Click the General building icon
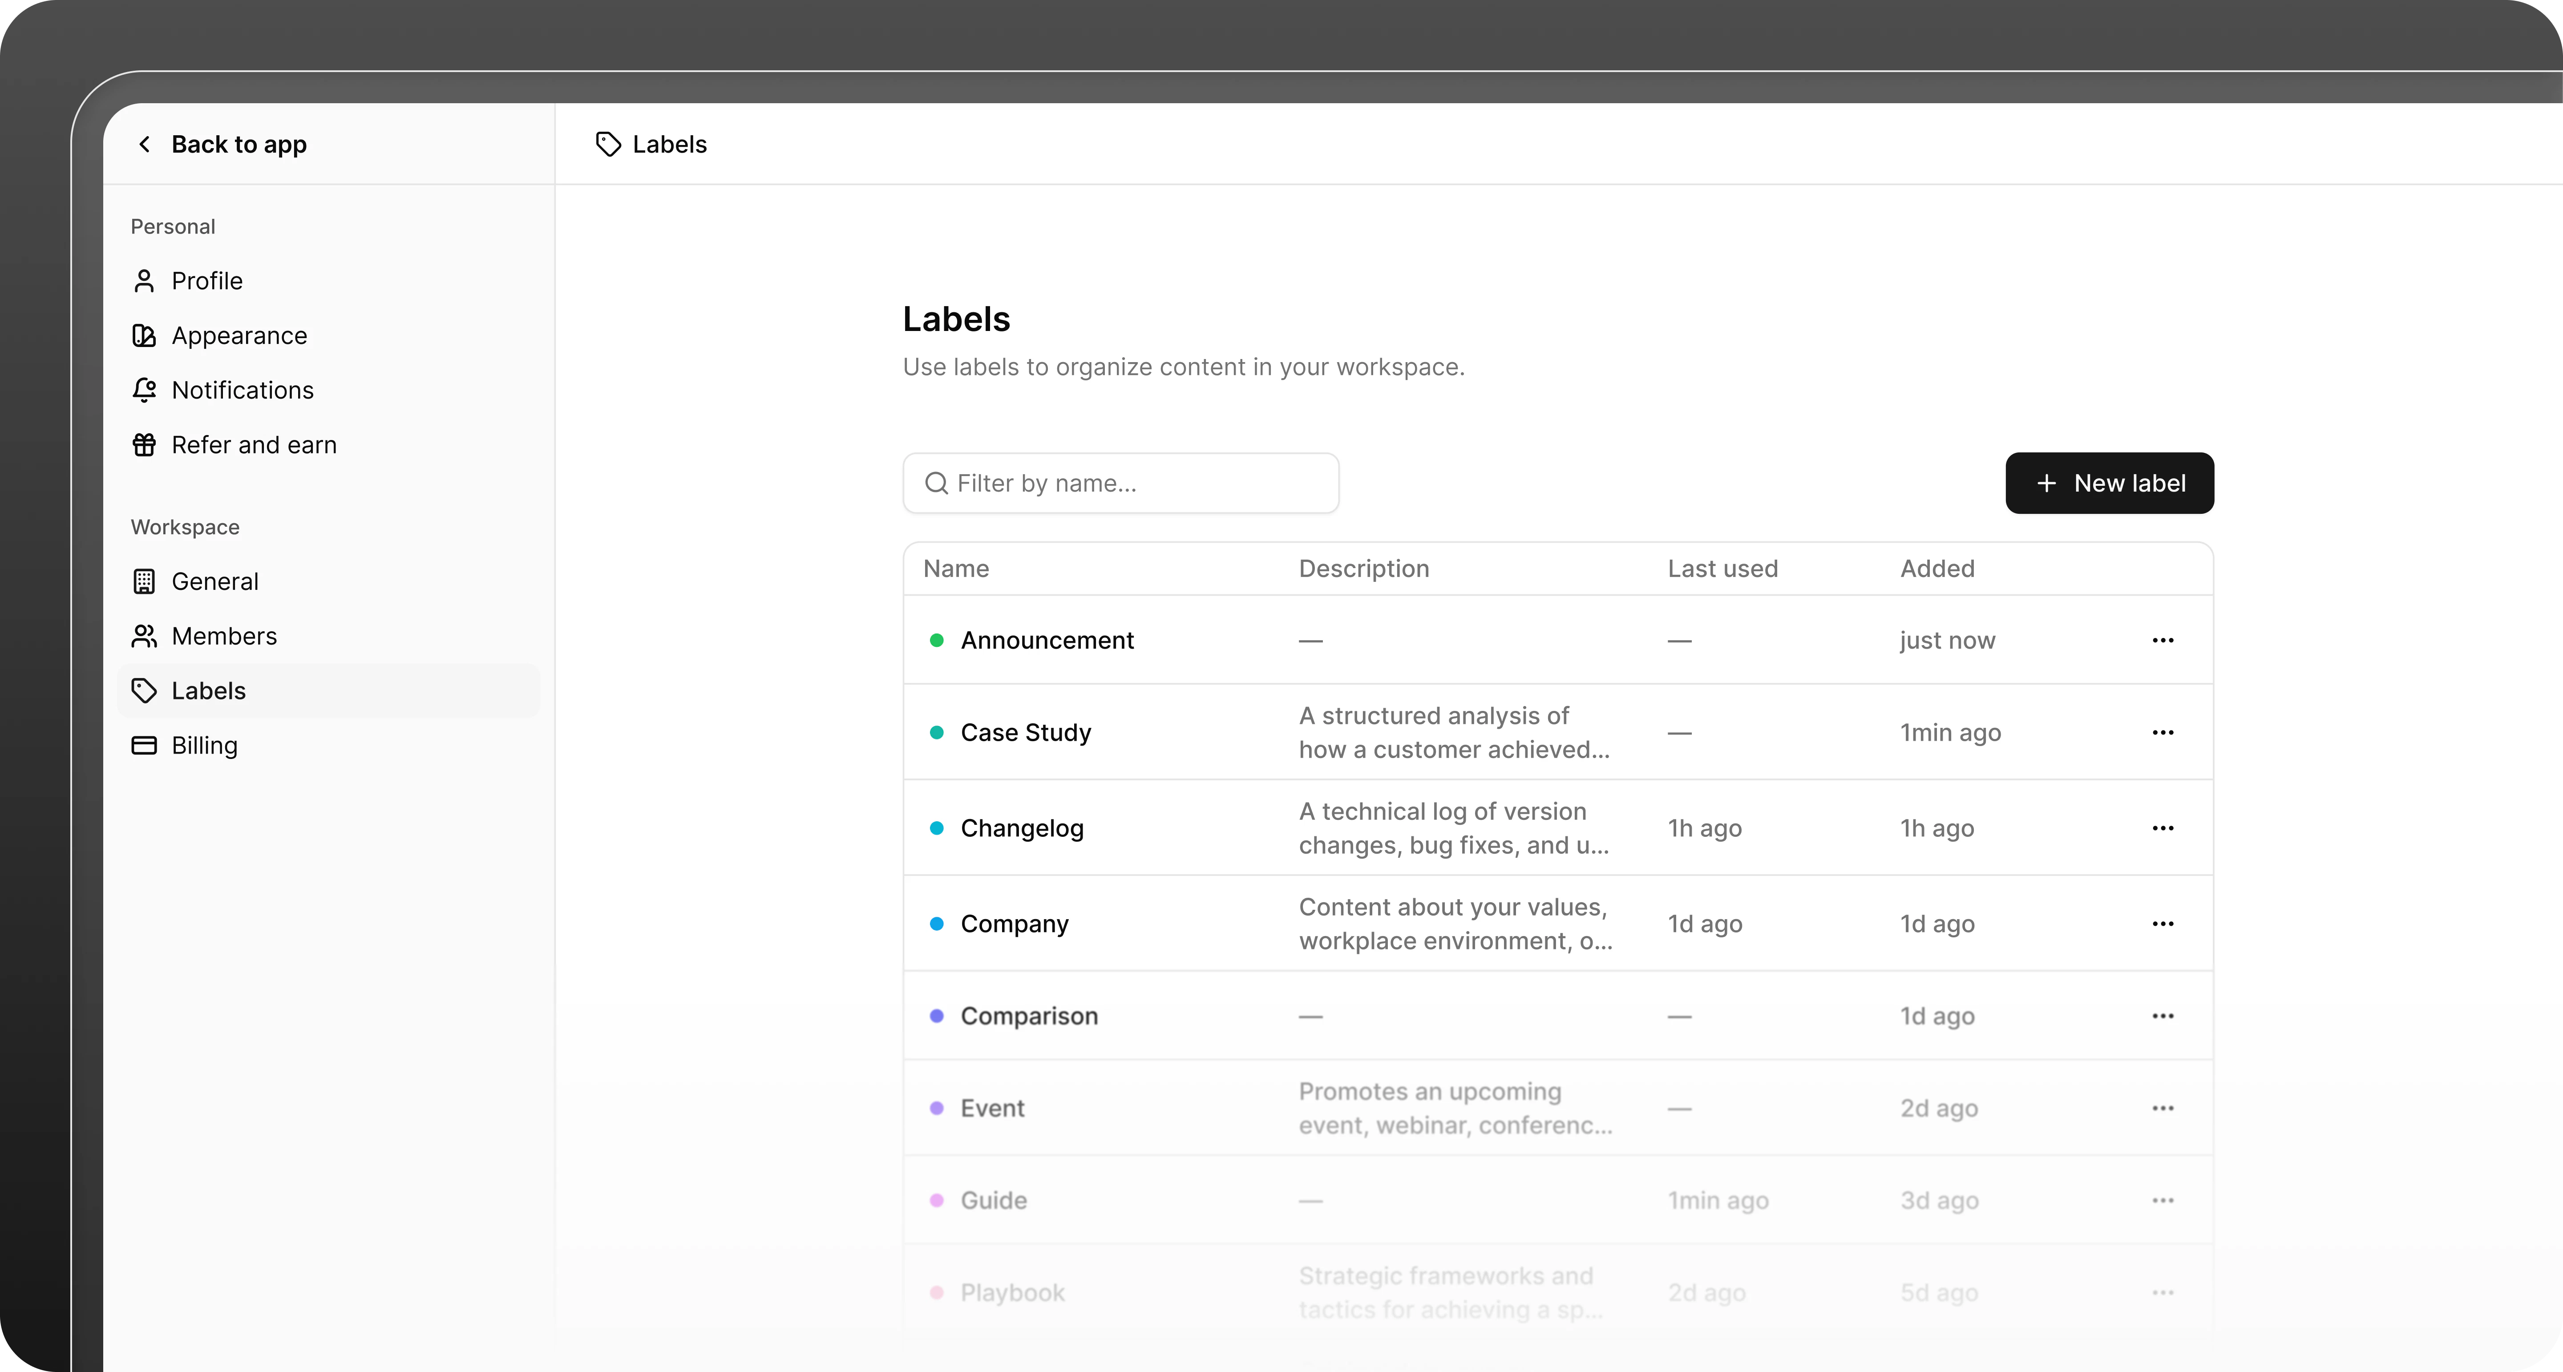The height and width of the screenshot is (1372, 2563). click(144, 581)
